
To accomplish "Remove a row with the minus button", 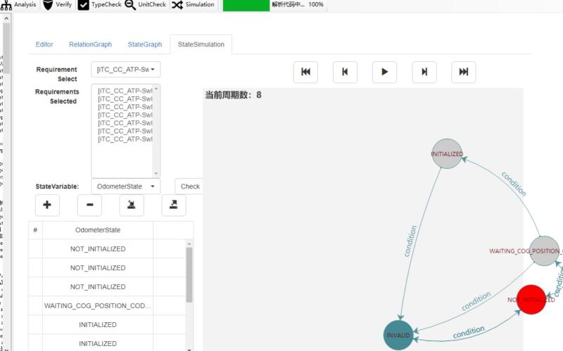I will 89,205.
